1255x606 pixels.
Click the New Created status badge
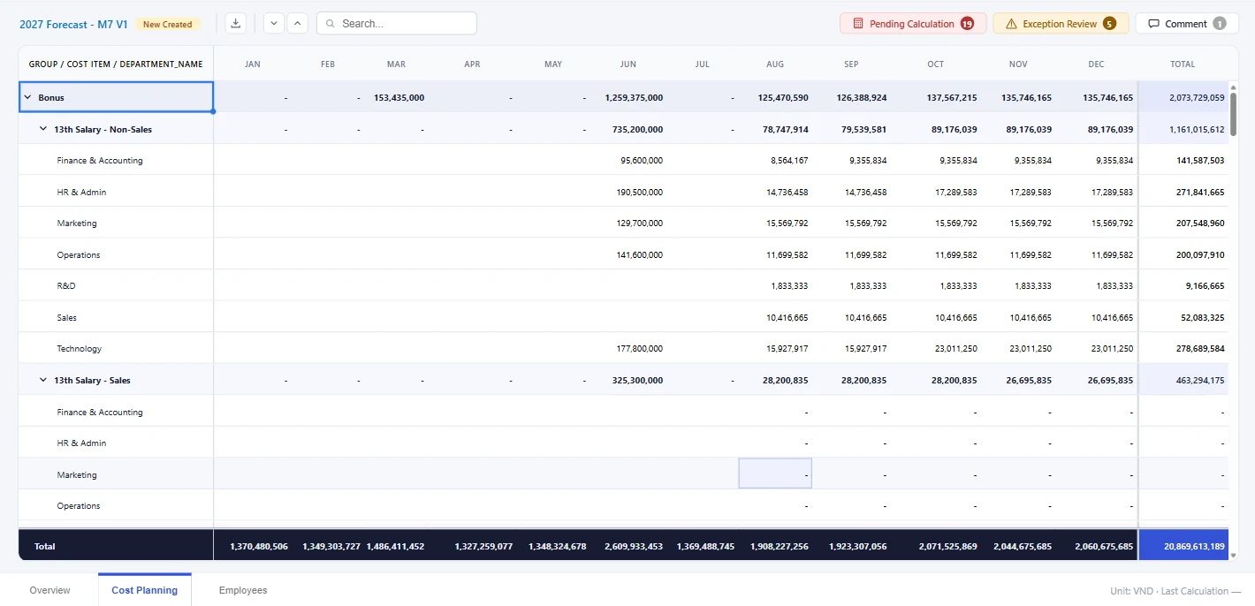click(x=167, y=24)
